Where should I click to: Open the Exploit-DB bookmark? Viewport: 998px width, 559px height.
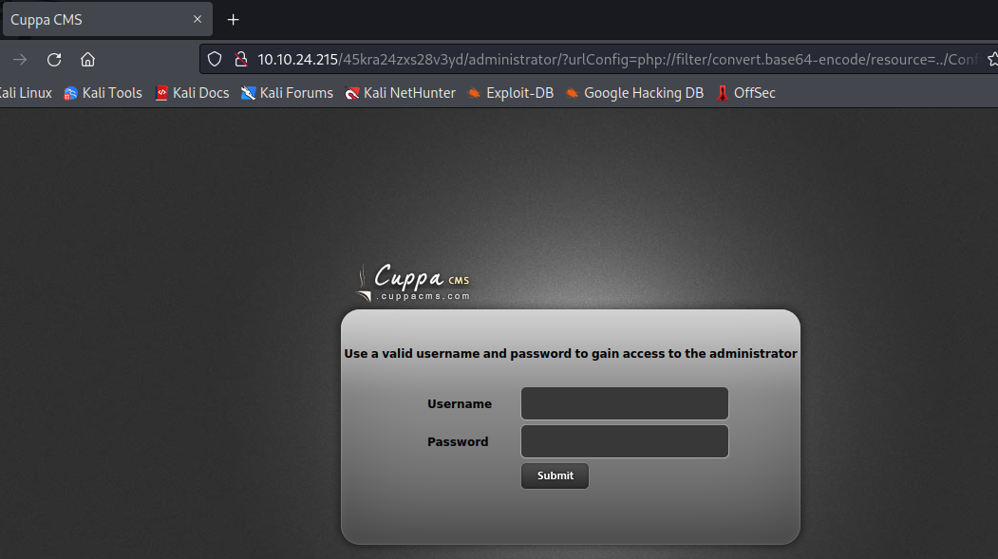coord(511,93)
